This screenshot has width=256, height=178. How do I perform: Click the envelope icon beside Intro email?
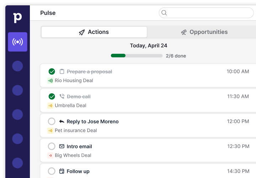[x=62, y=146]
